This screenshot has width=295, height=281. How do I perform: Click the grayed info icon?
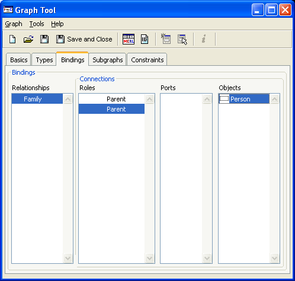(204, 39)
